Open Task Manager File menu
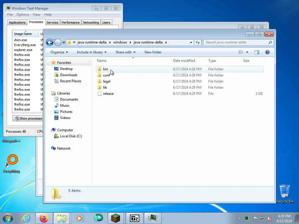 10,15
